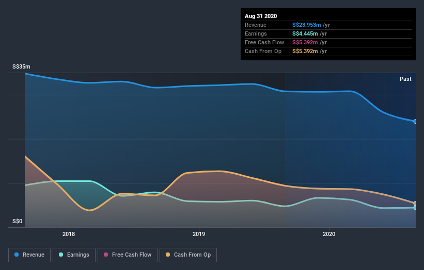The width and height of the screenshot is (424, 270).
Task: Click the Aug 31 2020 tooltip date
Action: pos(261,16)
